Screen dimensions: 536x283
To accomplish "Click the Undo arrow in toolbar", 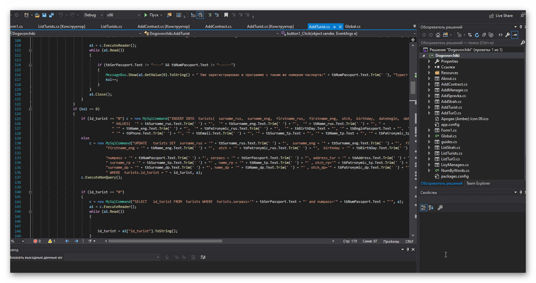I will point(61,15).
